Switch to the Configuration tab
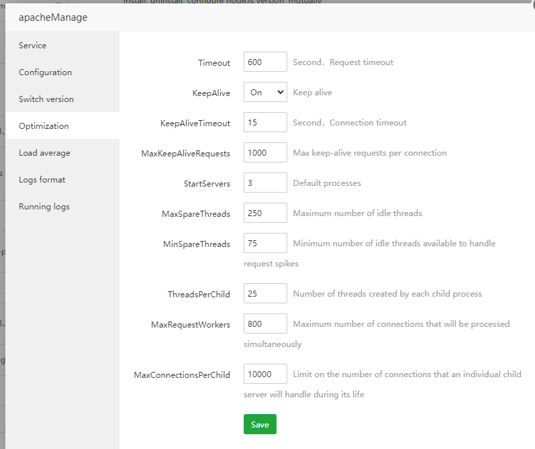 coord(45,72)
